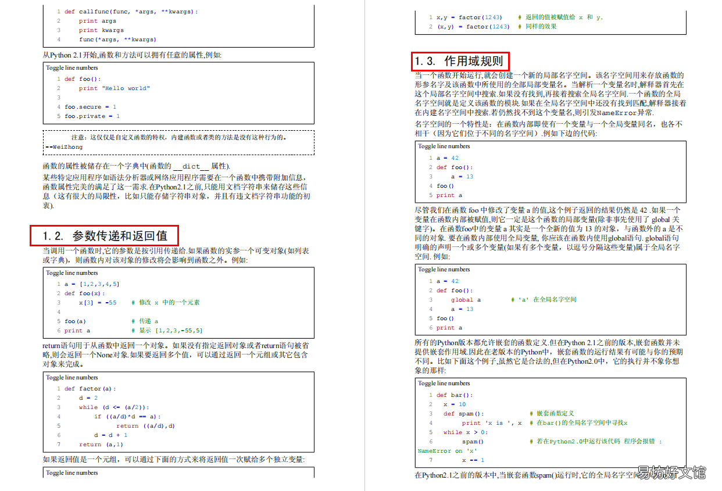Click code line print 'x is ', x
Screen dimensions: 722x491
coord(492,423)
